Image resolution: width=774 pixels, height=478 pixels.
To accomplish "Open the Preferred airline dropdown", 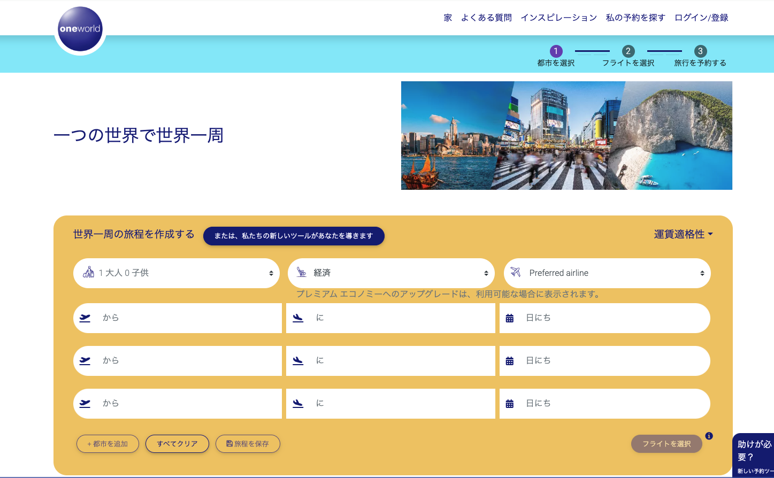I will pyautogui.click(x=607, y=273).
